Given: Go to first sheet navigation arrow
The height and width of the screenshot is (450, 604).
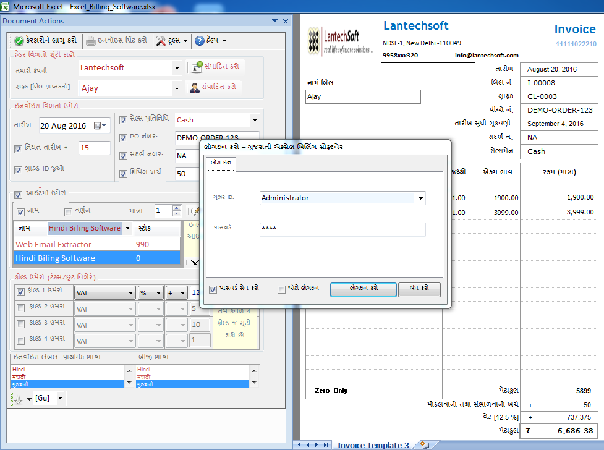Looking at the screenshot, I should [x=299, y=444].
